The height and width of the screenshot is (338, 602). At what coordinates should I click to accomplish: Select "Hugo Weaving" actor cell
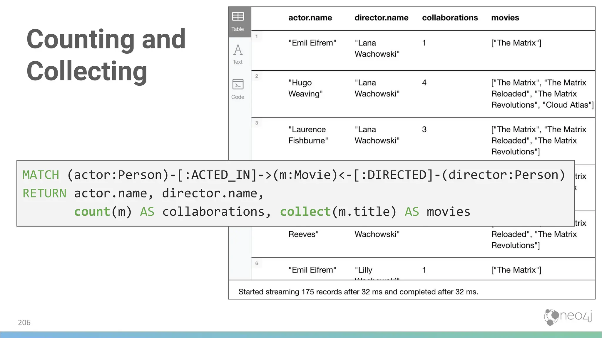(305, 88)
